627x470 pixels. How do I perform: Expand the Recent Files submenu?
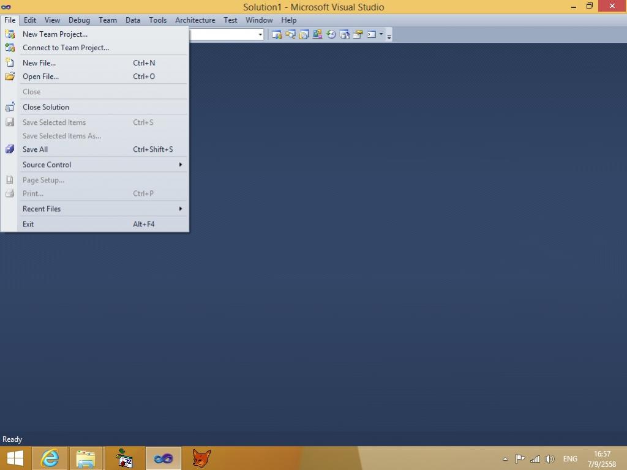point(95,209)
